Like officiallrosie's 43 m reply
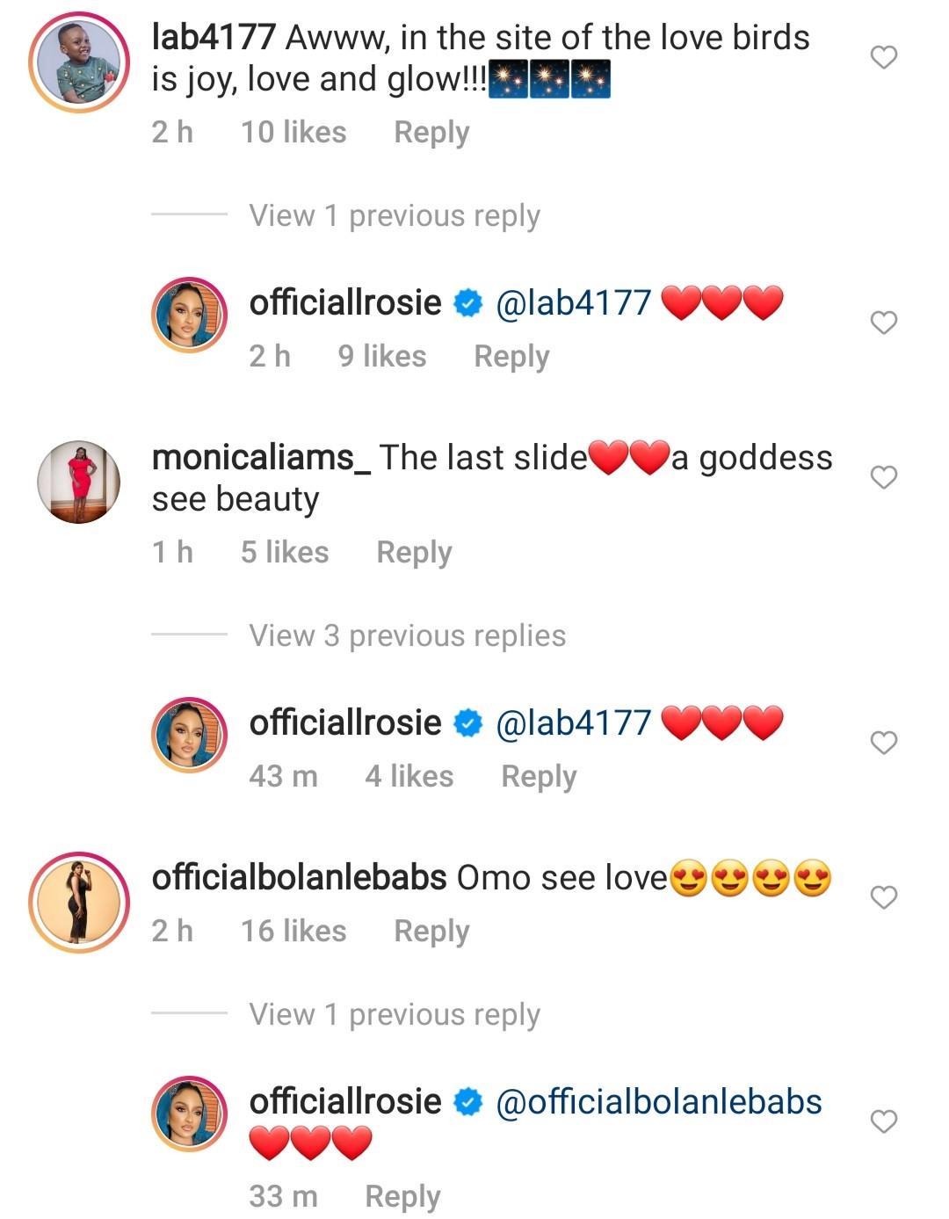 pos(883,744)
